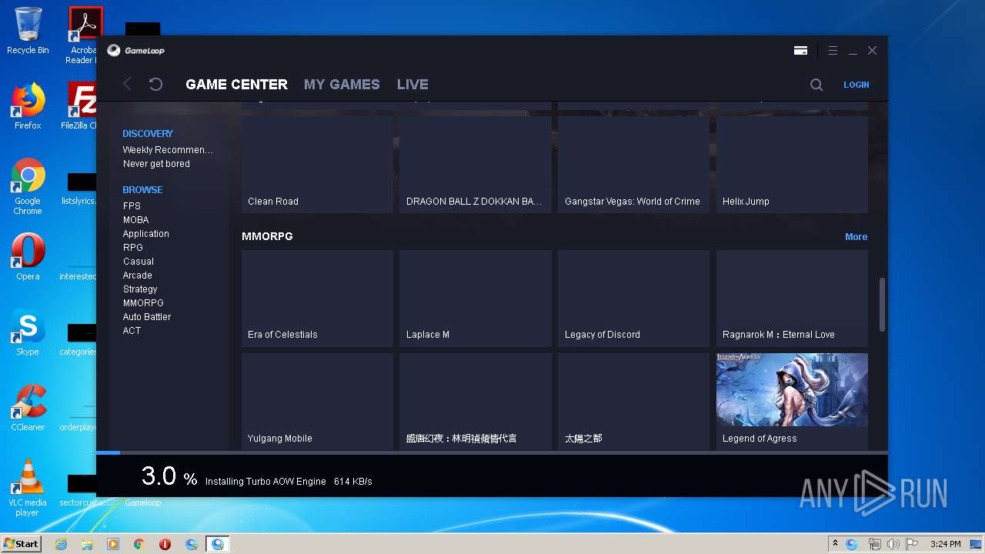The image size is (985, 554).
Task: Open search with the magnifier icon
Action: pyautogui.click(x=816, y=85)
